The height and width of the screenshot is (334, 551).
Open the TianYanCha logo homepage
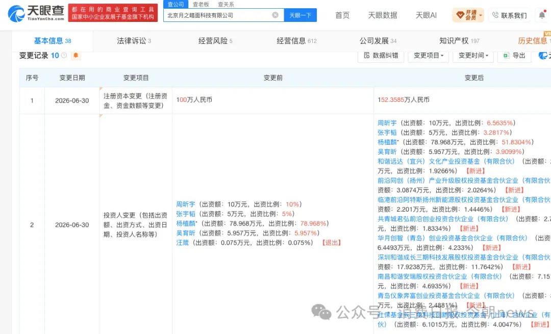pyautogui.click(x=36, y=13)
